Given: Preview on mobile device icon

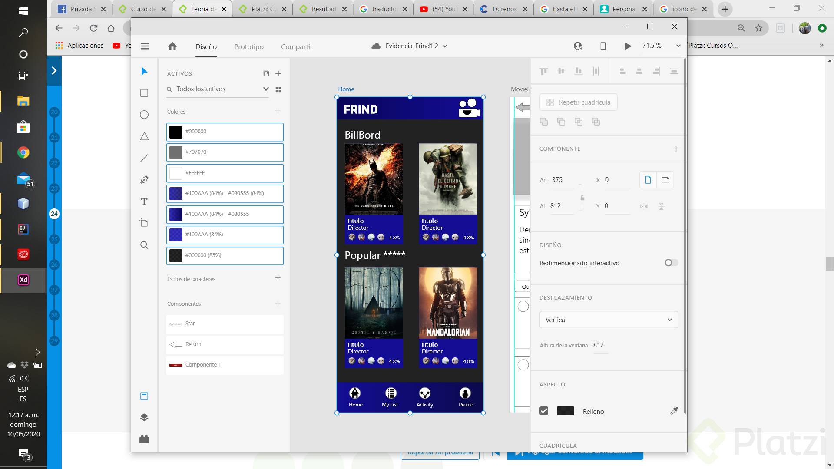Looking at the screenshot, I should pos(603,46).
